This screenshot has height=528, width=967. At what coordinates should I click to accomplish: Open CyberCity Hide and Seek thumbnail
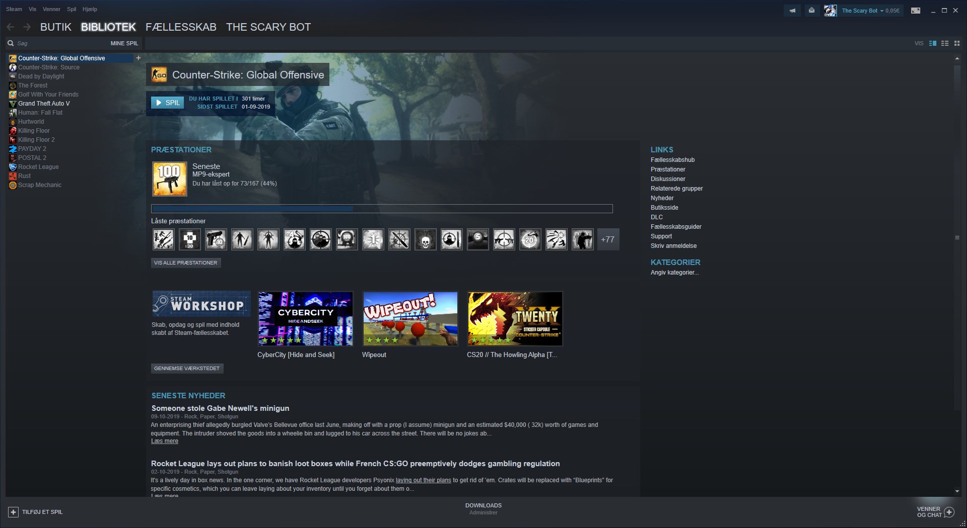tap(306, 319)
